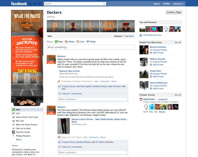This screenshot has height=157, width=198.
Task: Click comment box under khakis post
Action: (93, 152)
